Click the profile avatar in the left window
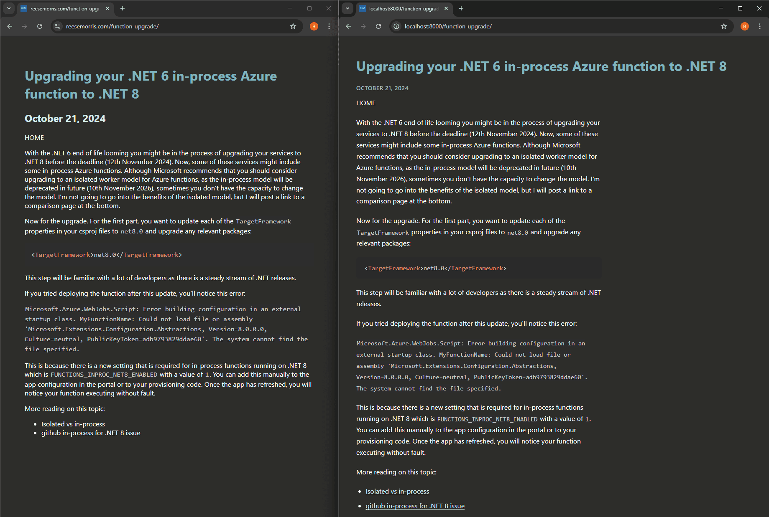Image resolution: width=769 pixels, height=517 pixels. tap(314, 26)
